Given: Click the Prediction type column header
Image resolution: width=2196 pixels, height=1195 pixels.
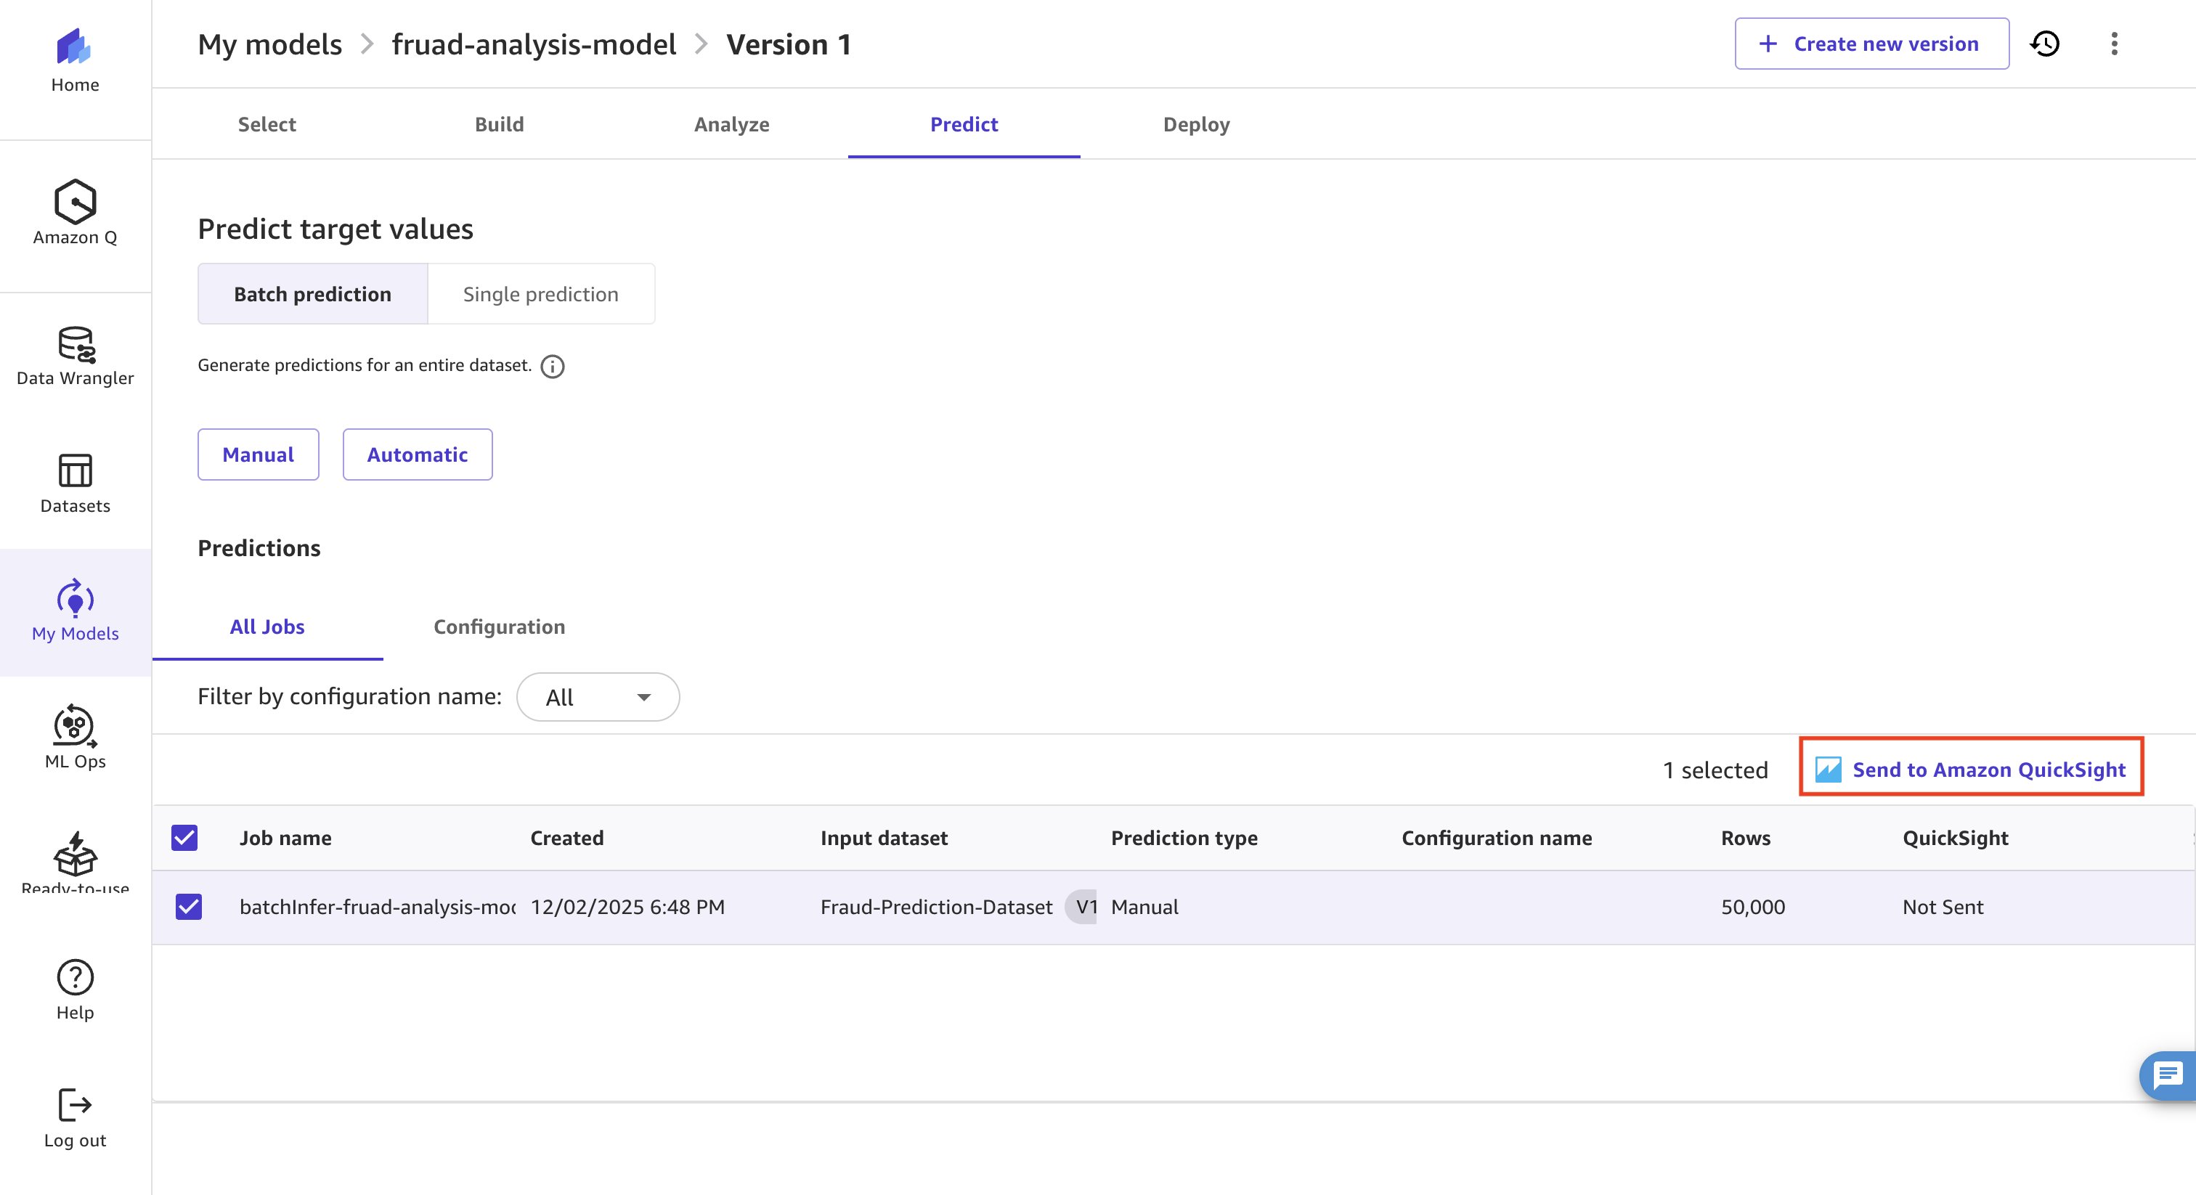Looking at the screenshot, I should 1184,838.
